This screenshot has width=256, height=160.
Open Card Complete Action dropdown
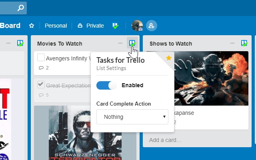pyautogui.click(x=132, y=117)
